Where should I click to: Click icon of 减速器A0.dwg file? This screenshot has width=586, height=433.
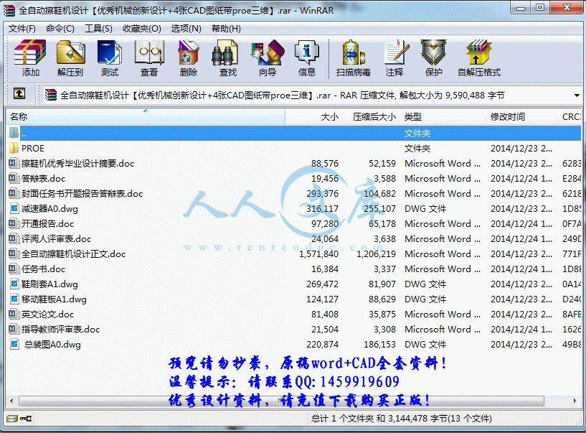coord(14,208)
